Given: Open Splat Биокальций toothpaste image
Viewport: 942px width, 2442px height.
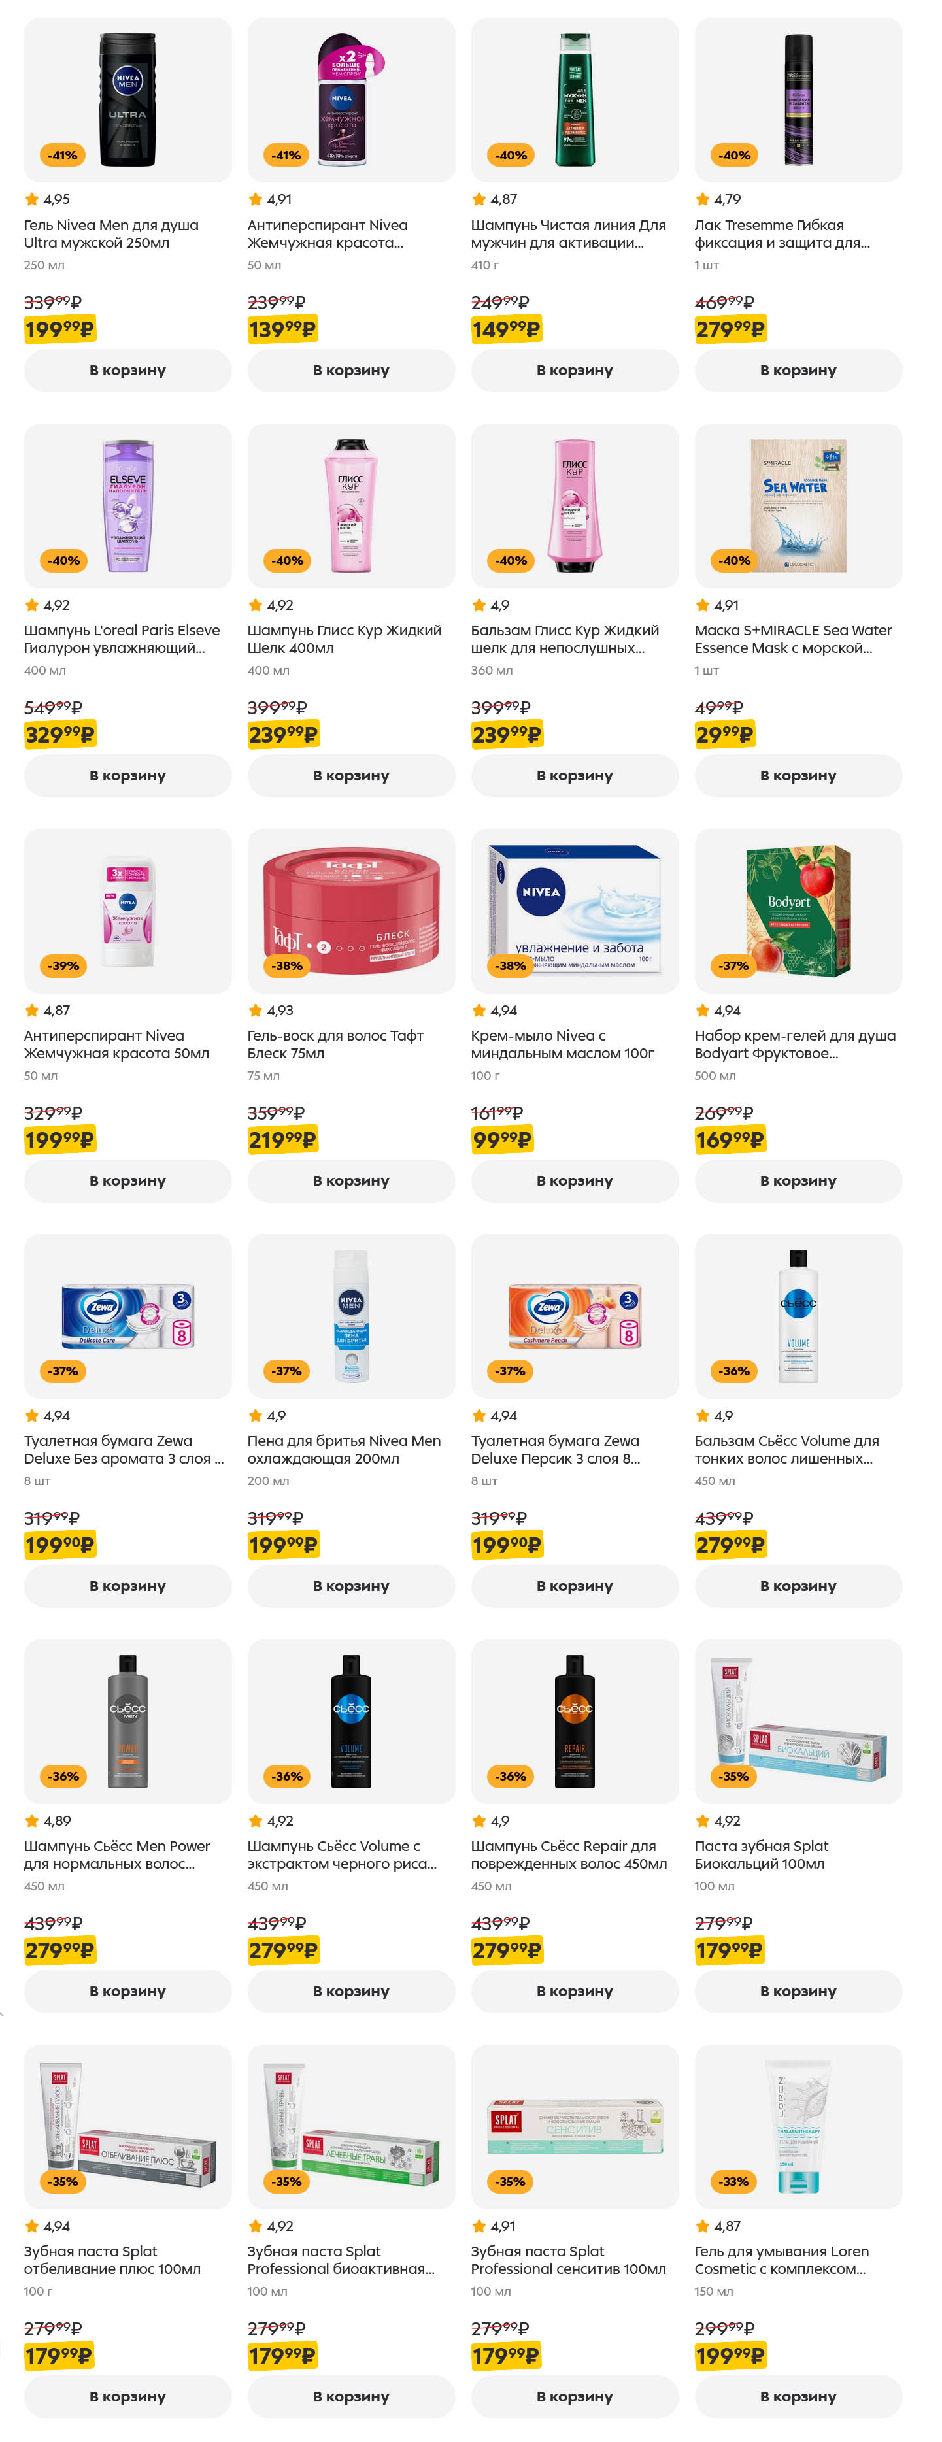Looking at the screenshot, I should (798, 1720).
